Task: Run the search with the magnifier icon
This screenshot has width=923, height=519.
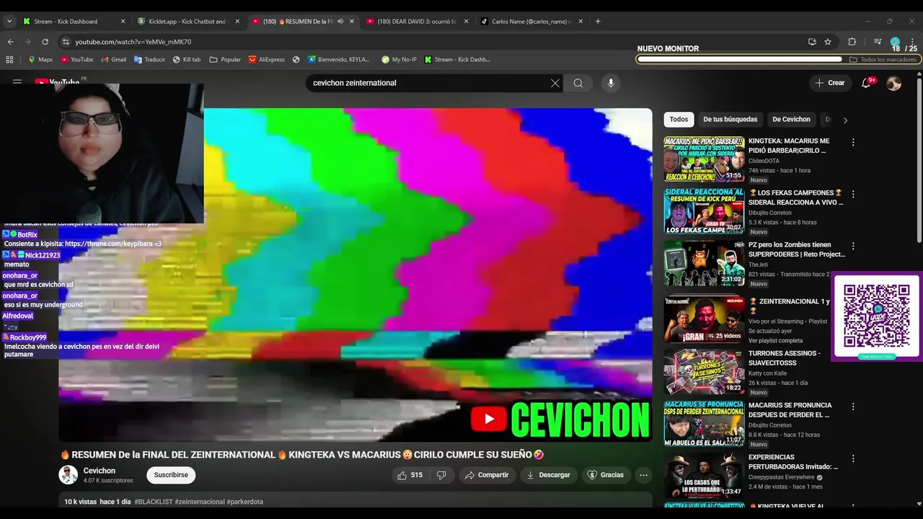Action: tap(578, 83)
